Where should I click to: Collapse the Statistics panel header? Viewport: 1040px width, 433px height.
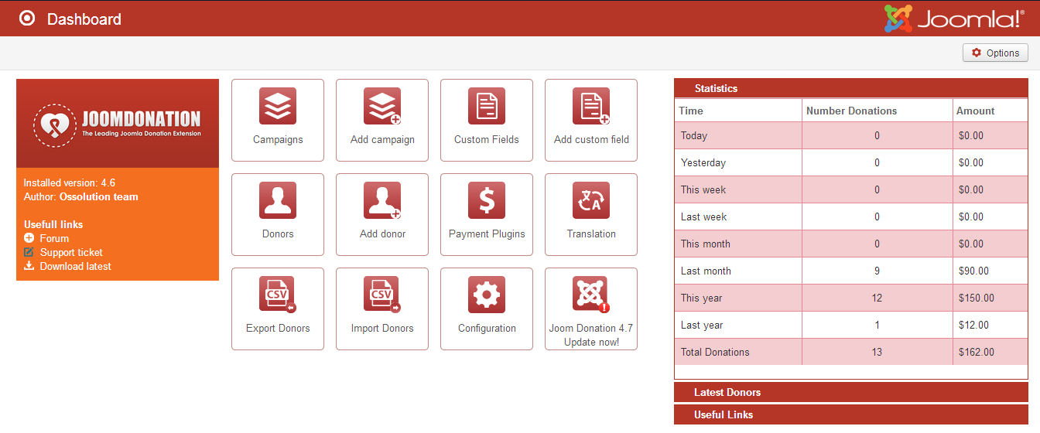point(716,88)
